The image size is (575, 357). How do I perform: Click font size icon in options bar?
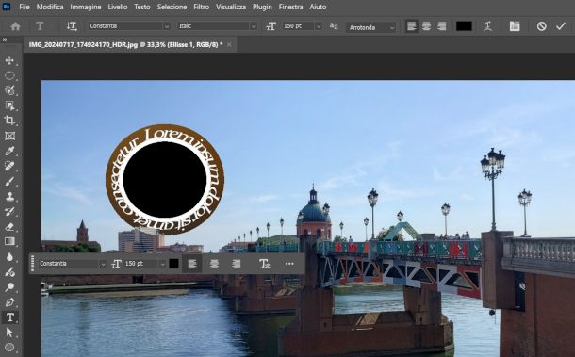coord(271,26)
